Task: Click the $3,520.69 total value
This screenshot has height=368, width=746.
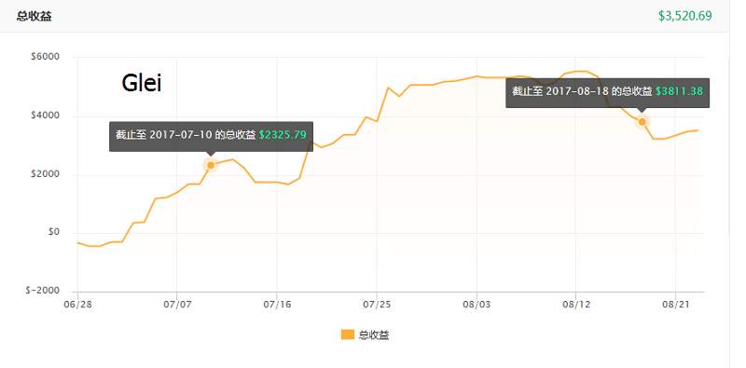Action: click(x=685, y=16)
